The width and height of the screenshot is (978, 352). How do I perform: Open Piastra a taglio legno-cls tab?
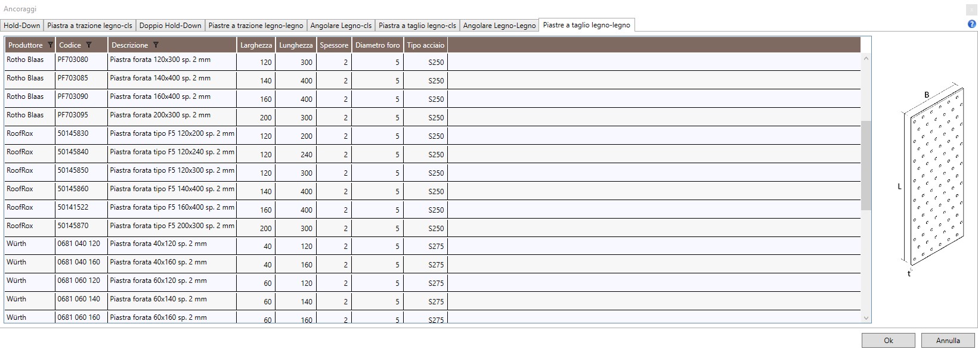pos(417,26)
